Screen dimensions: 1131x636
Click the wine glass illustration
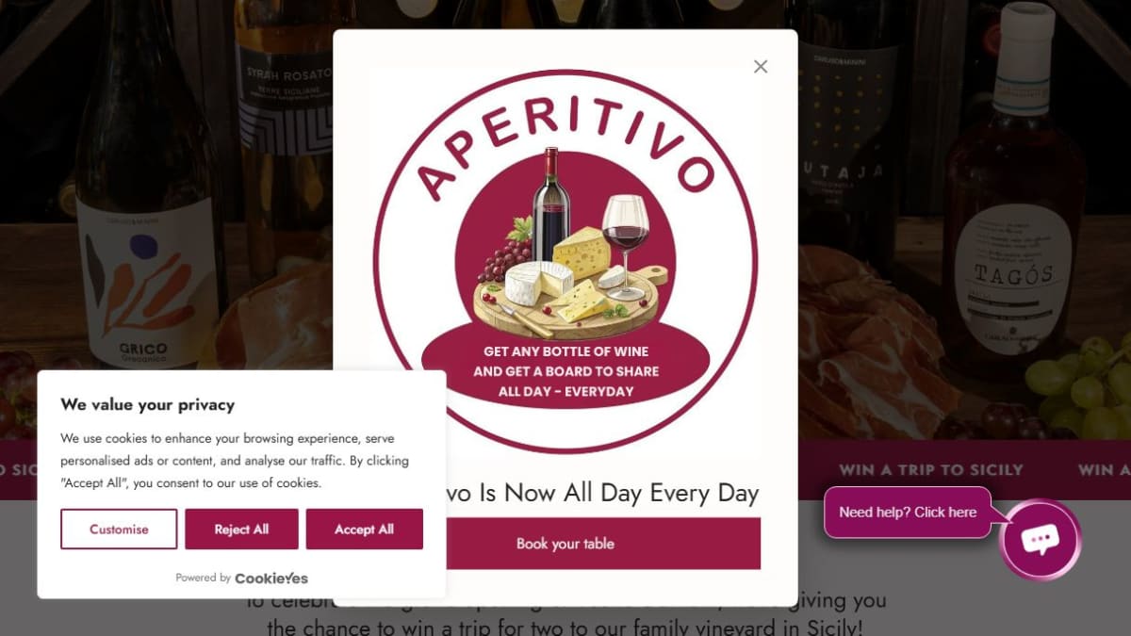(x=625, y=244)
